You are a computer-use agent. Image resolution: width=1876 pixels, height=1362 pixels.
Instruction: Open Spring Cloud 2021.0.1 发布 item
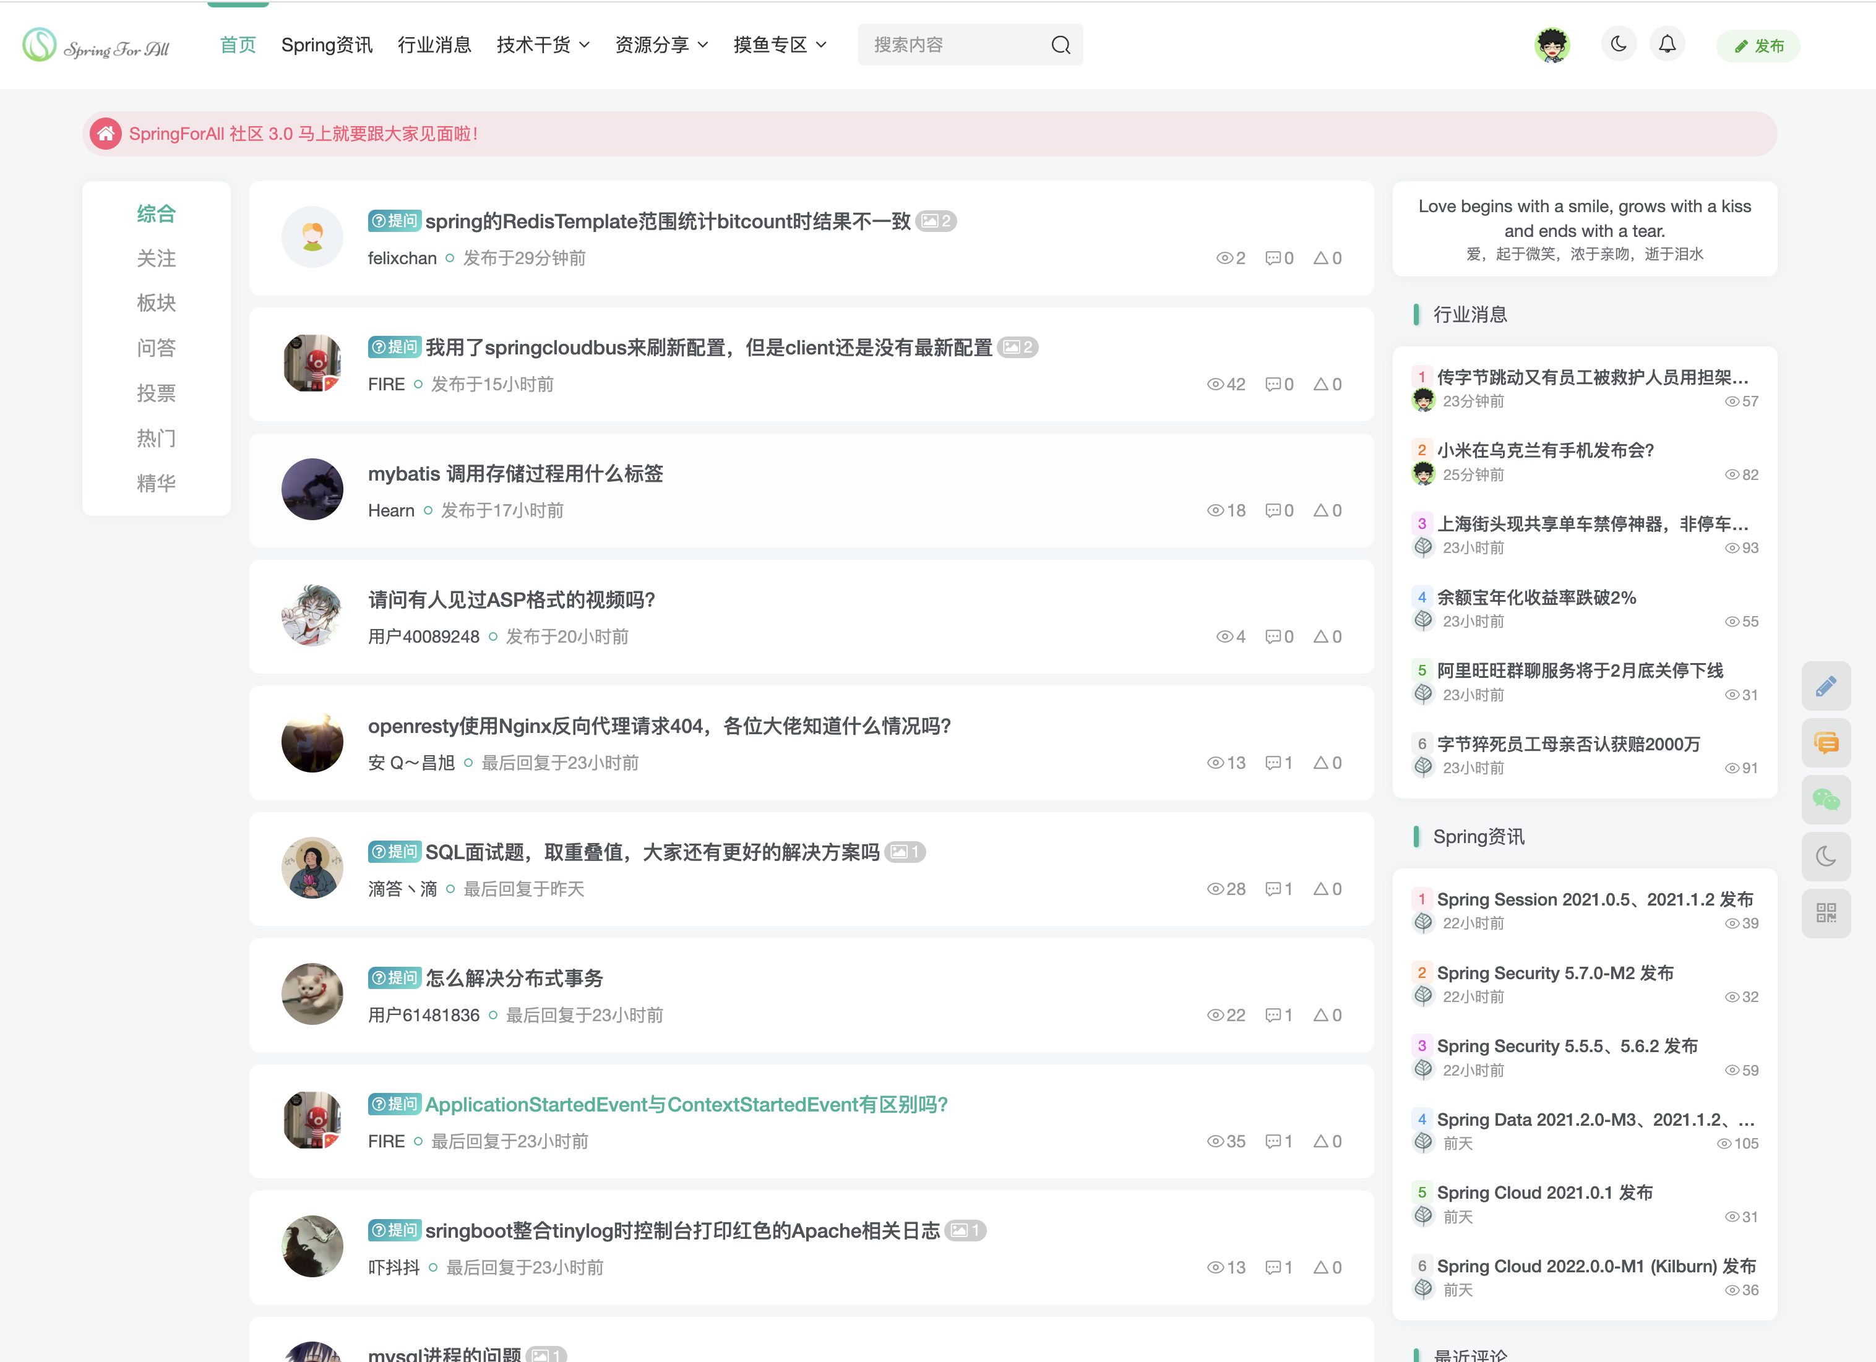1544,1193
